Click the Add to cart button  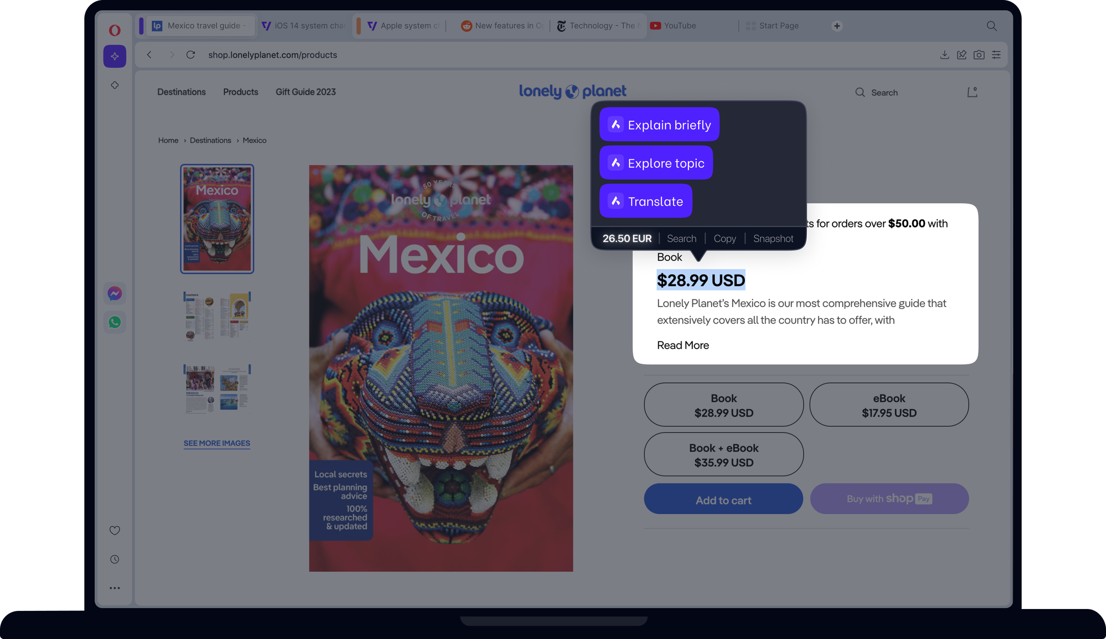(723, 499)
